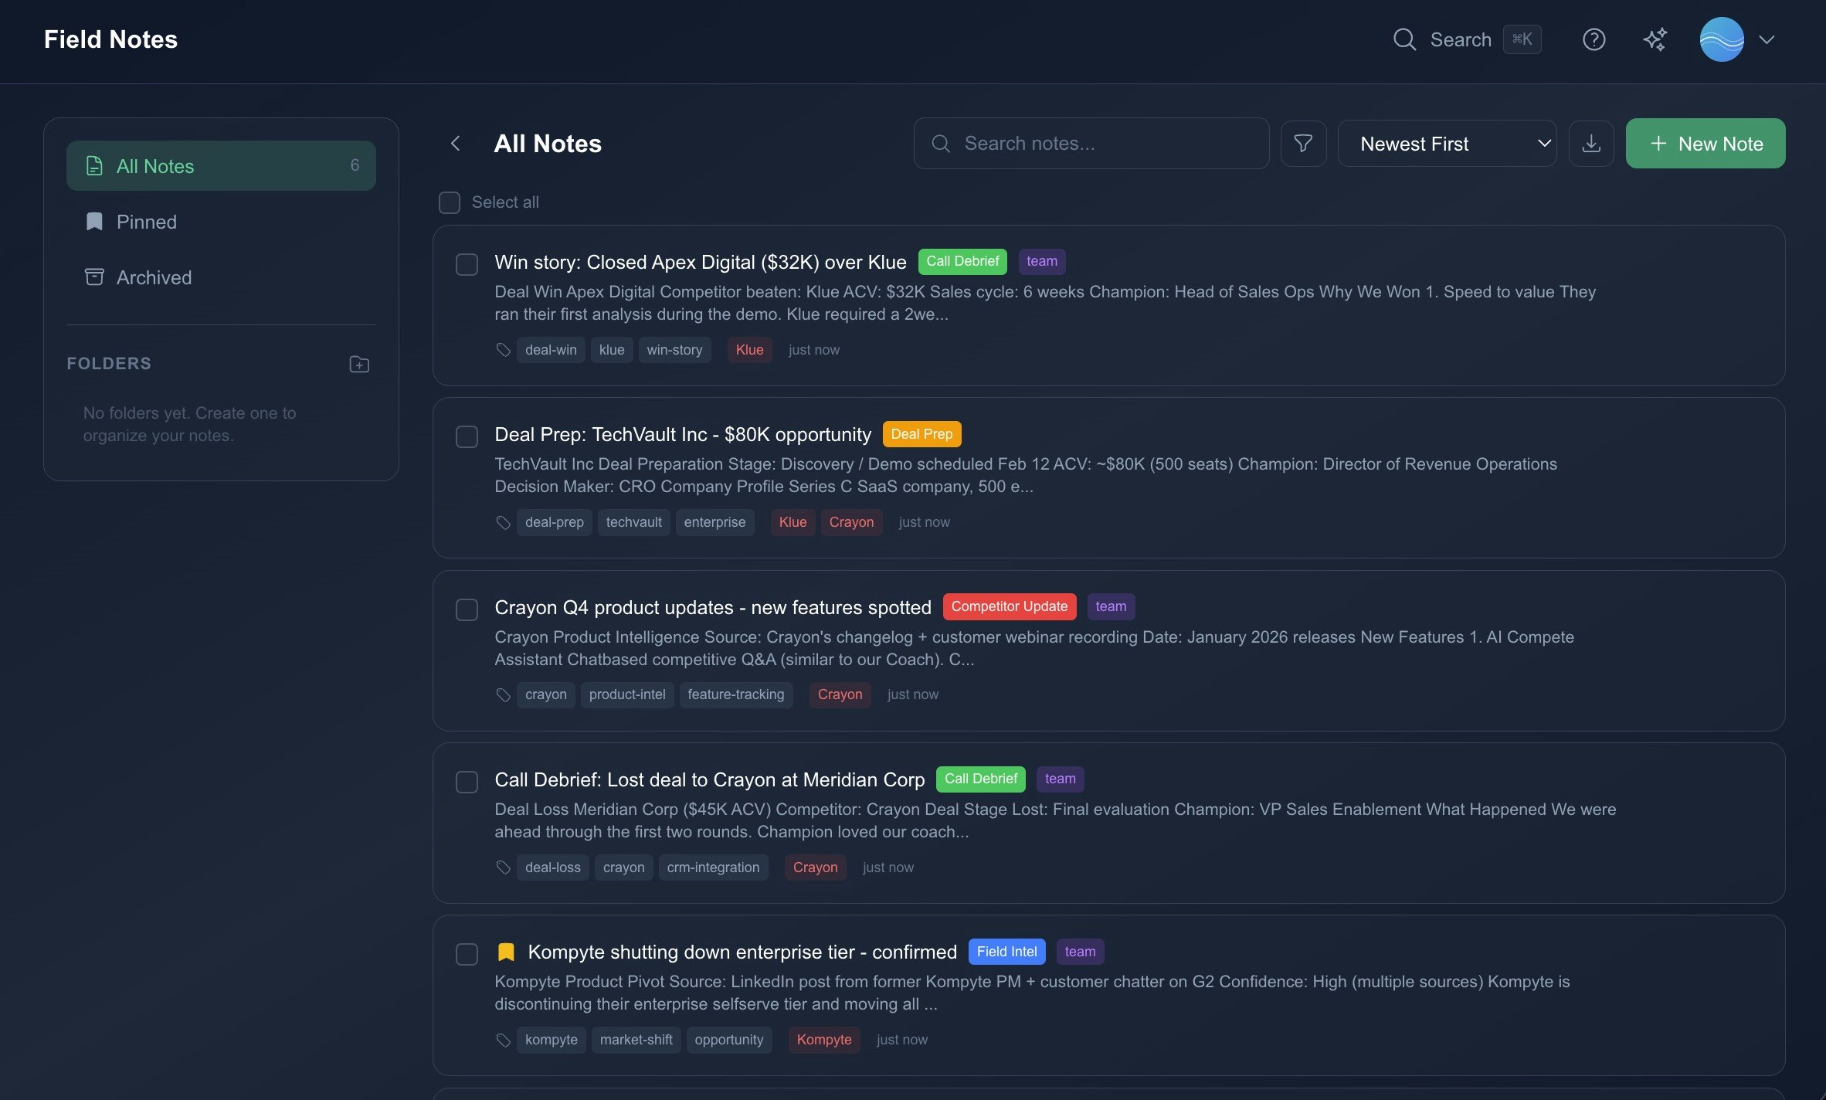The image size is (1826, 1100).
Task: Click the help question mark icon
Action: 1594,39
